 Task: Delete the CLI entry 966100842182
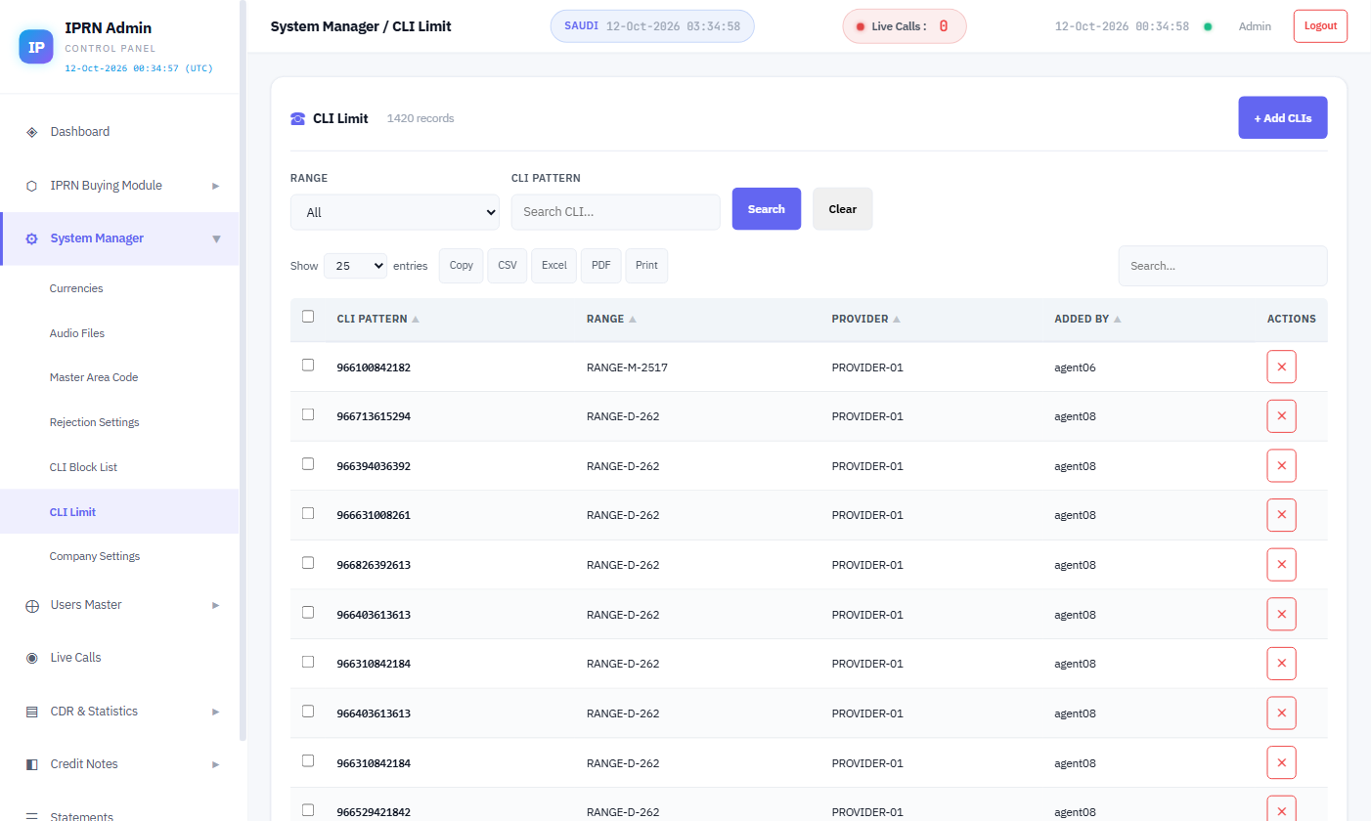click(x=1281, y=367)
